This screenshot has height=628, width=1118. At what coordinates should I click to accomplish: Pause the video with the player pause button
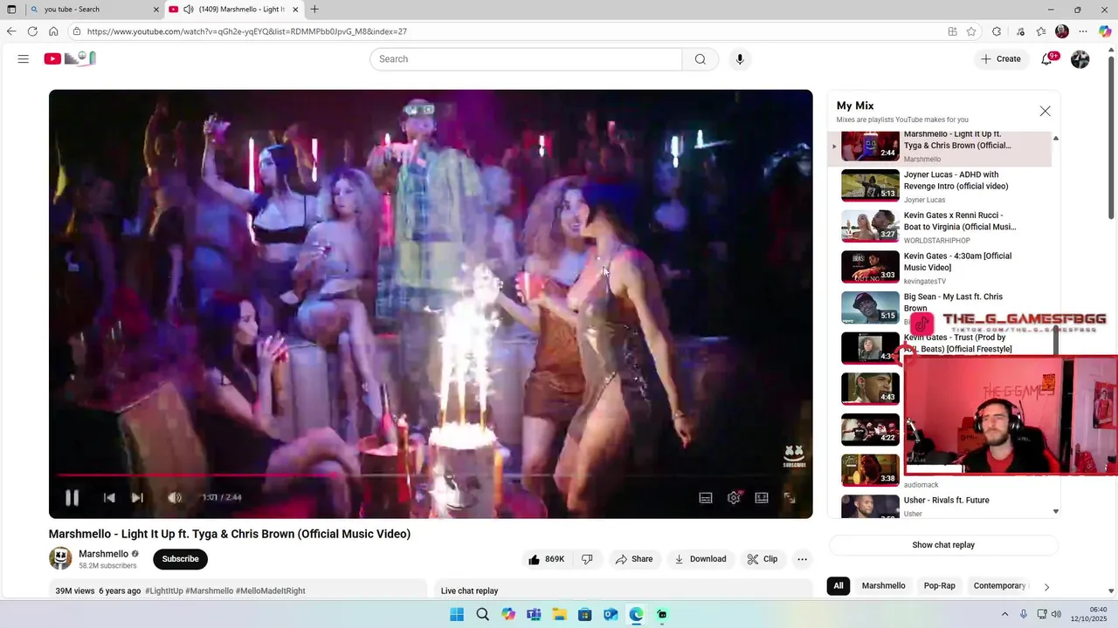72,497
